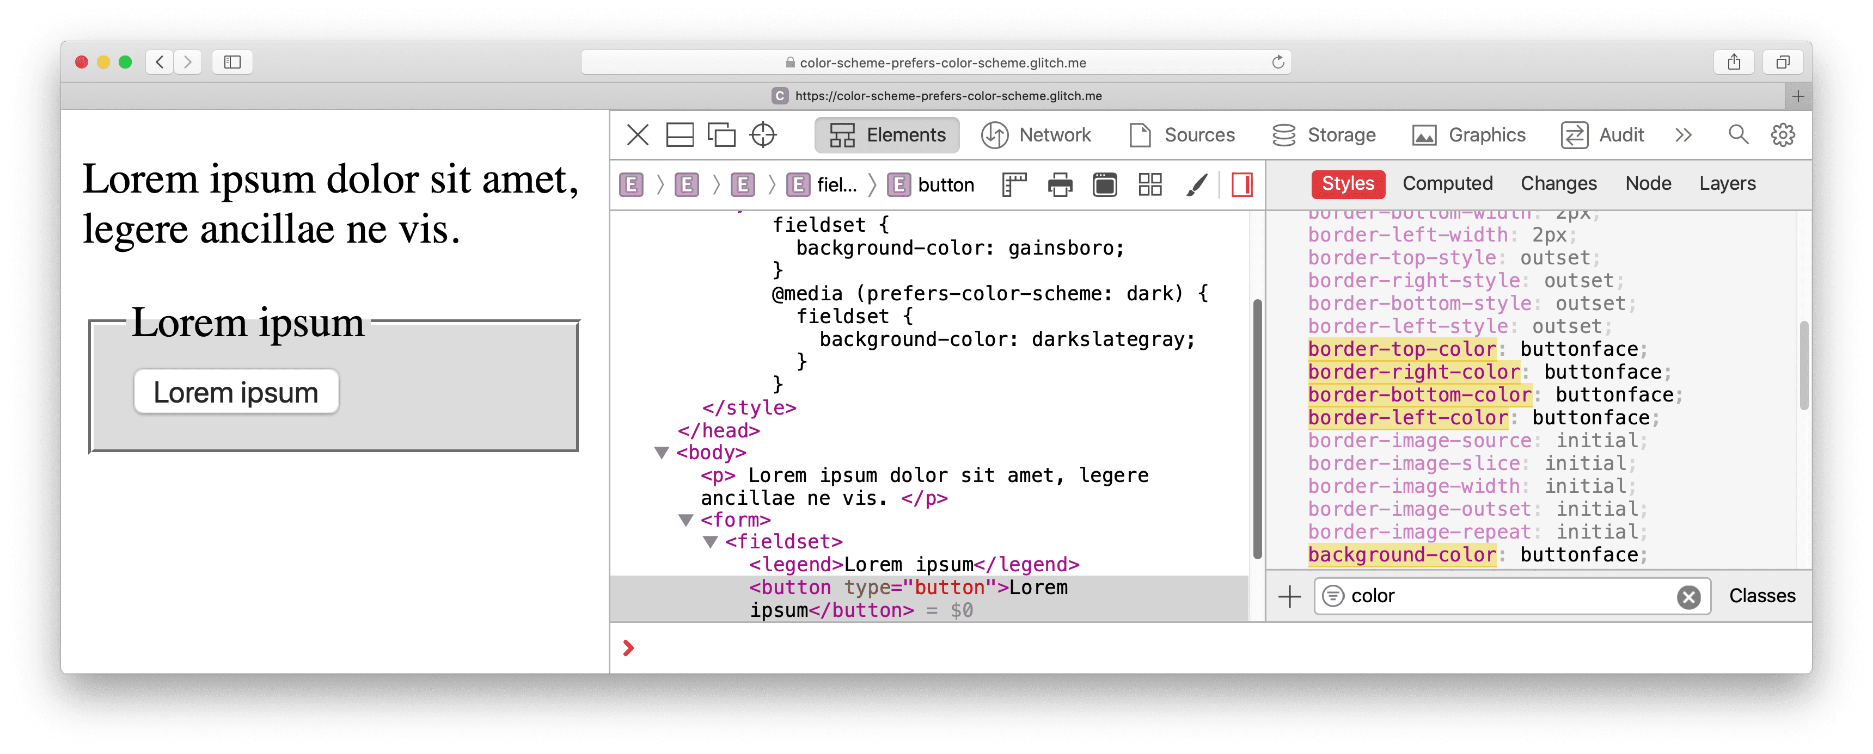Click the Classes button in Styles panel

[x=1757, y=595]
